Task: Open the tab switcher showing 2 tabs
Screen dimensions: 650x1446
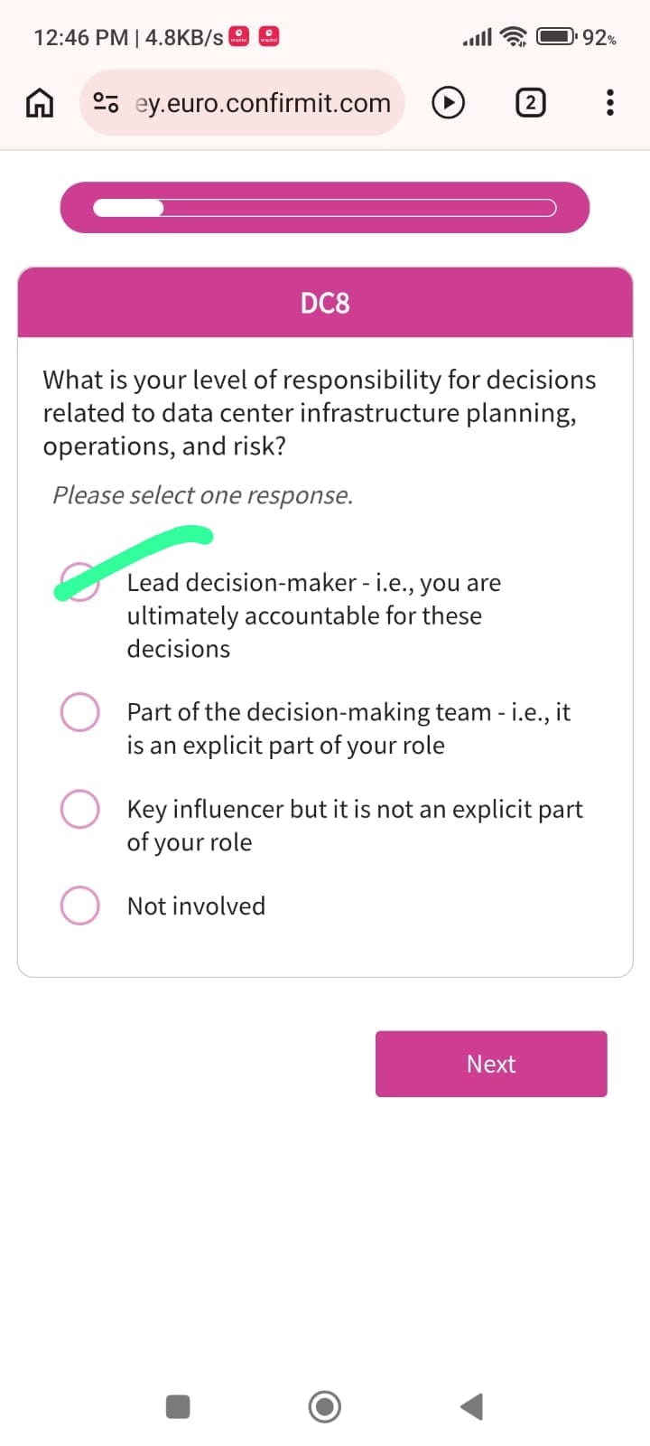Action: coord(530,103)
